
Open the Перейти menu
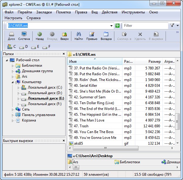coord(25,12)
